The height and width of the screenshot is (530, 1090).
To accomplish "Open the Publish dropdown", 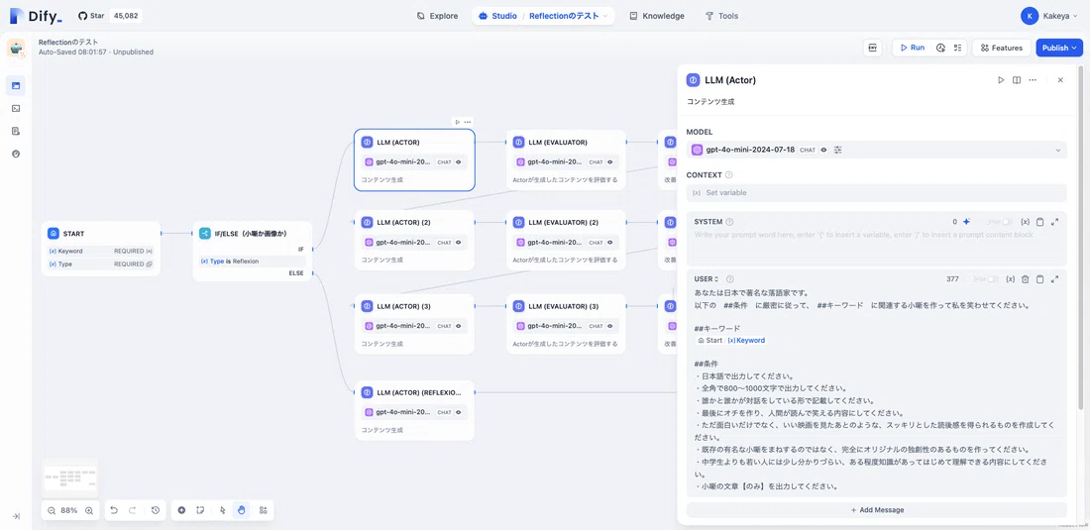I will (1058, 48).
